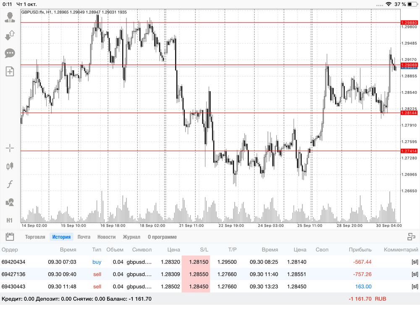Open the accounts profile icon
This screenshot has width=420, height=315.
tap(10, 17)
